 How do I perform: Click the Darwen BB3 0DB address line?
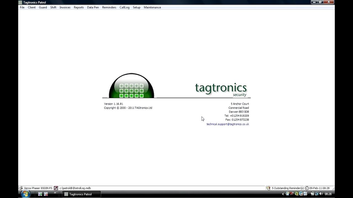click(239, 112)
